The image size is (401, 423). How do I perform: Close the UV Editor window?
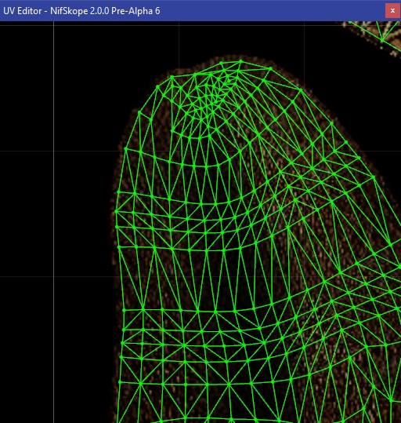pos(392,10)
